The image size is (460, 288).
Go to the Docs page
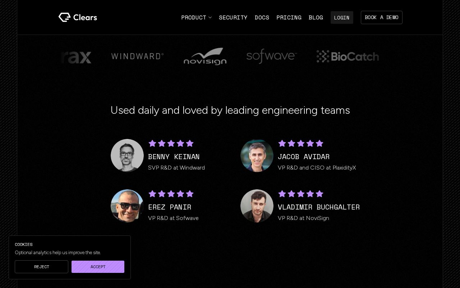pos(262,17)
